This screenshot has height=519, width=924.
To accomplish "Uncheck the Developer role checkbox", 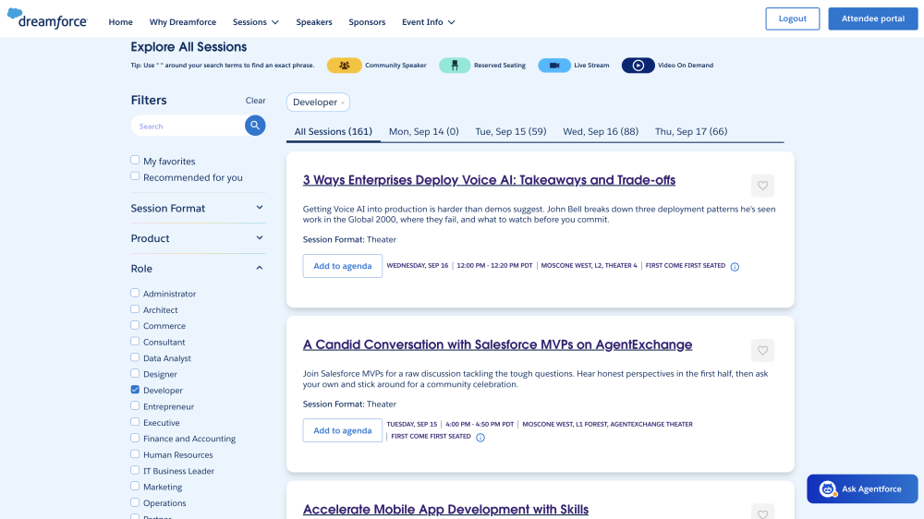I will click(x=135, y=390).
